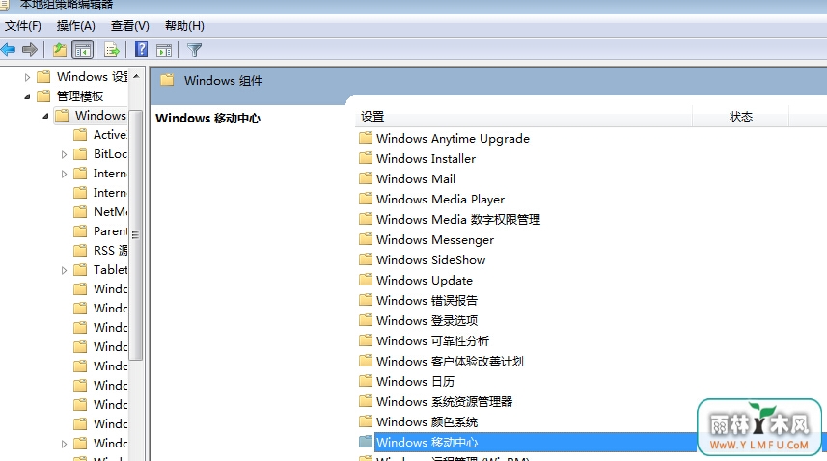The image size is (827, 461).
Task: Collapse the Windows components tree node
Action: pyautogui.click(x=46, y=116)
